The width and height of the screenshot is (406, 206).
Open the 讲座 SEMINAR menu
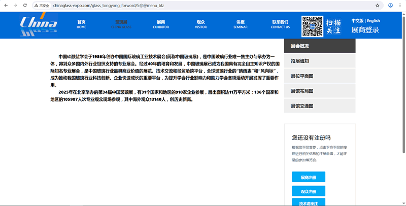[x=240, y=24]
